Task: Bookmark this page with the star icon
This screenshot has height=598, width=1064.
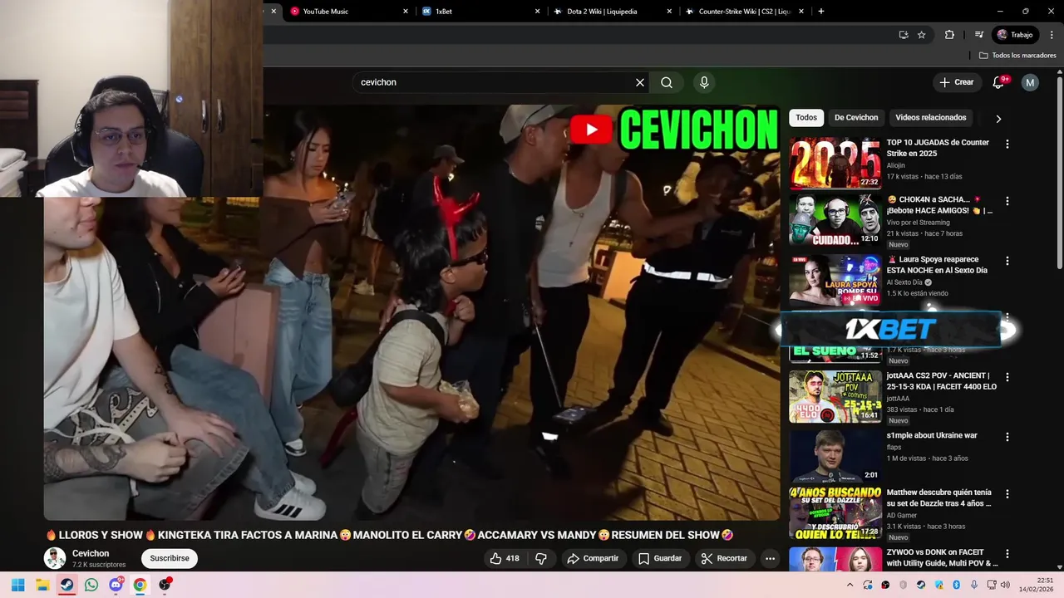Action: point(921,35)
